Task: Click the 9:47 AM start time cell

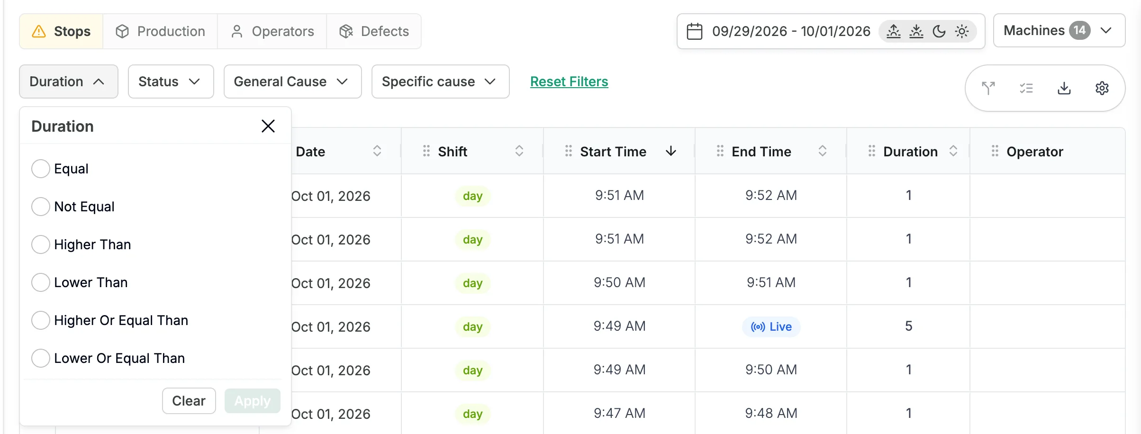Action: pos(620,413)
